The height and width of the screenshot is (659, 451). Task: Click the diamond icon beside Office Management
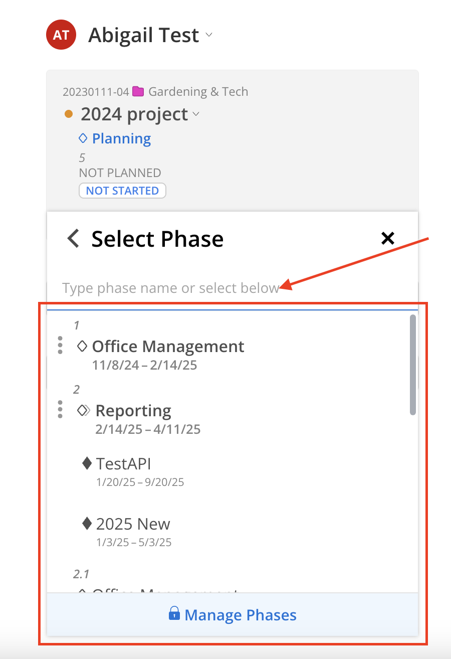82,346
